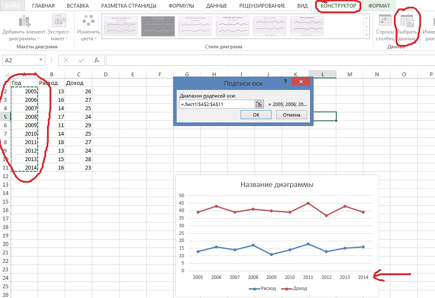Switch to the ФОРМУЛЫ tab

pyautogui.click(x=181, y=6)
